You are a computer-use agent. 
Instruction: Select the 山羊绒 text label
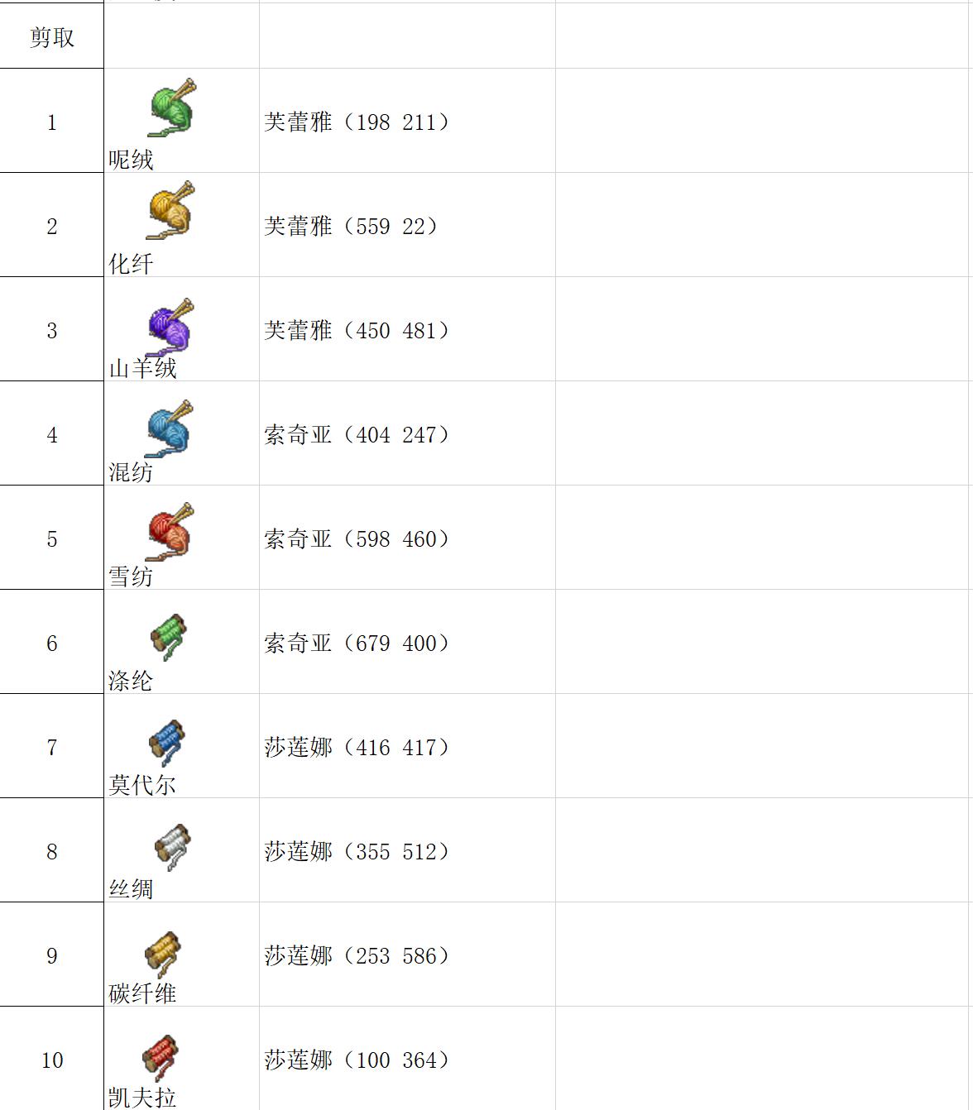pyautogui.click(x=143, y=368)
